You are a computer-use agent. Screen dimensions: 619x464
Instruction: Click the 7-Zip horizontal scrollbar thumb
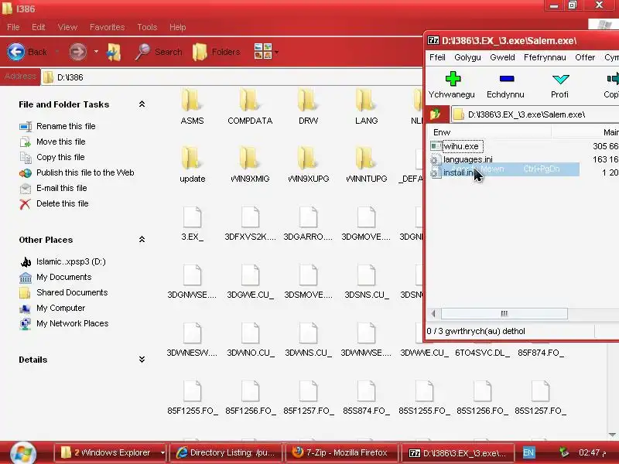(x=504, y=314)
